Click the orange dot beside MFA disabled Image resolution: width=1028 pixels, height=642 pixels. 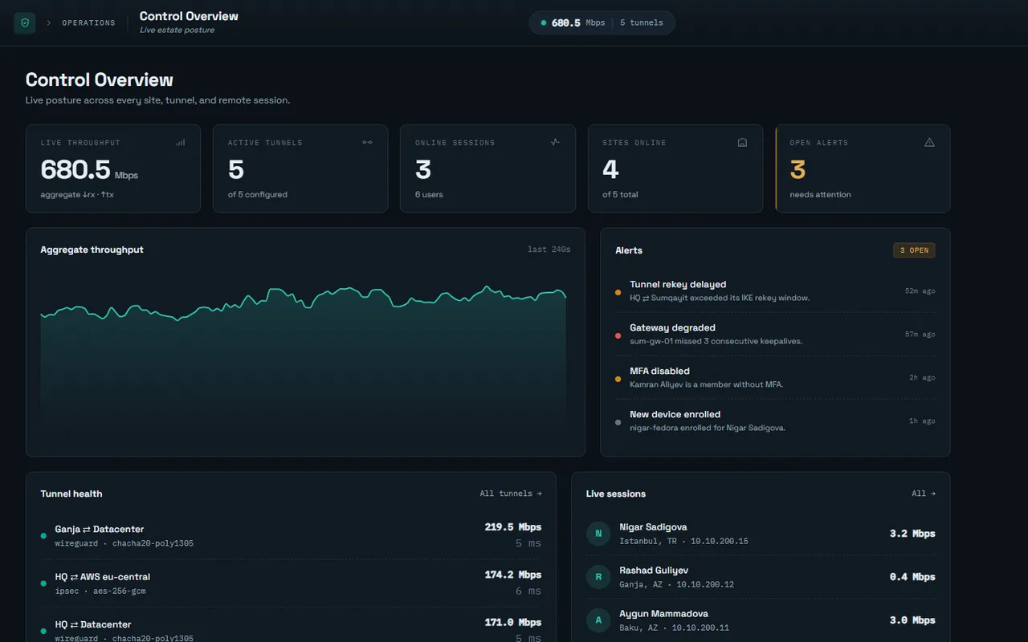coord(618,379)
